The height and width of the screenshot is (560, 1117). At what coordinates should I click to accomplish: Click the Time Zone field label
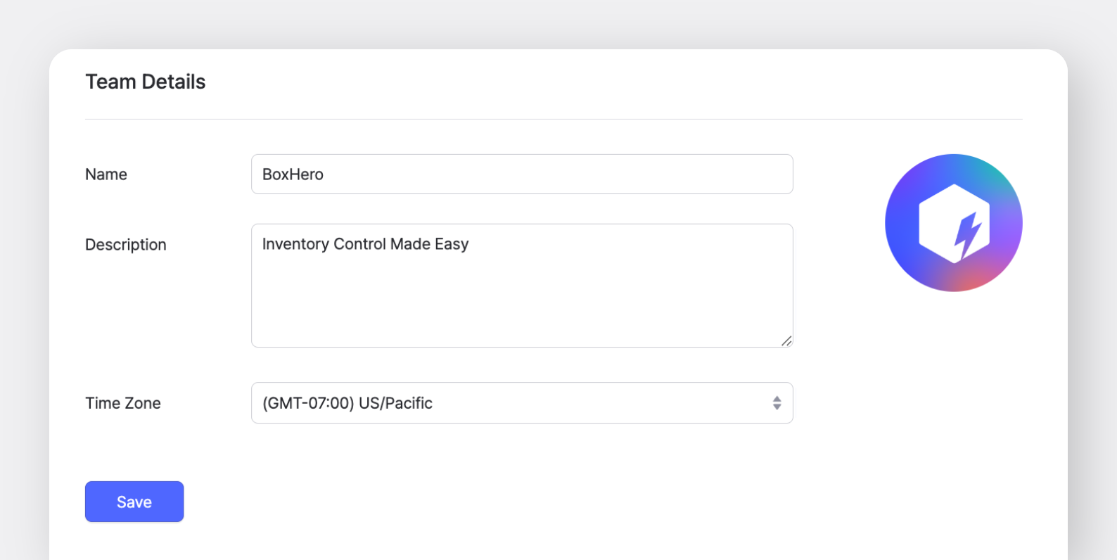pyautogui.click(x=123, y=403)
